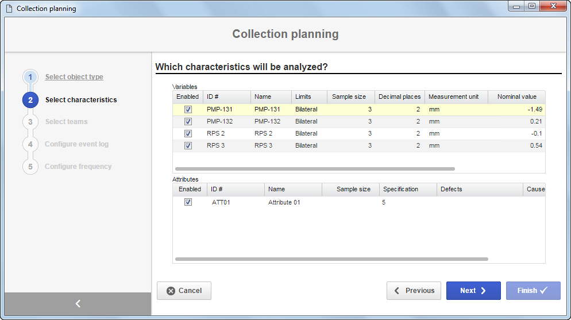Collapse the sidebar with left arrow

pyautogui.click(x=78, y=303)
